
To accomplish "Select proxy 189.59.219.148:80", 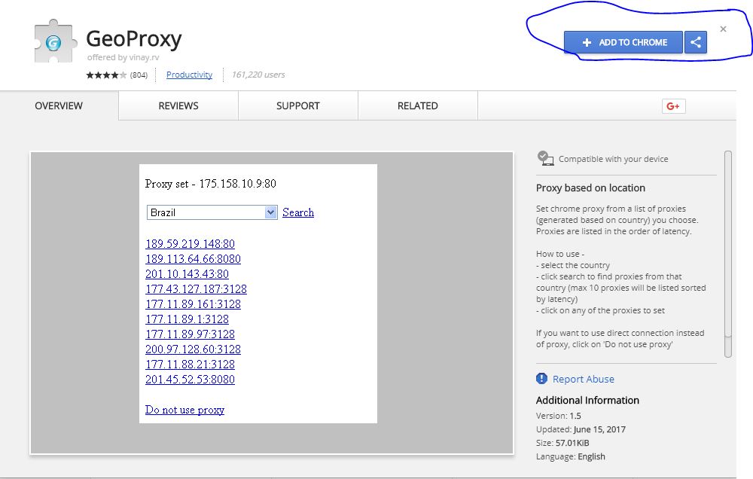I will pos(191,244).
